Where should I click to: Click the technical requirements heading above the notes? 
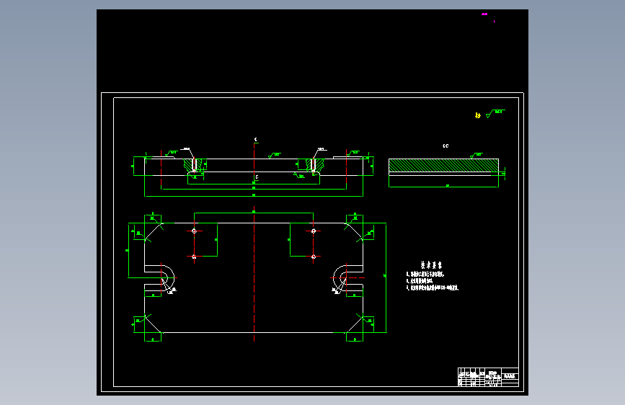point(431,265)
